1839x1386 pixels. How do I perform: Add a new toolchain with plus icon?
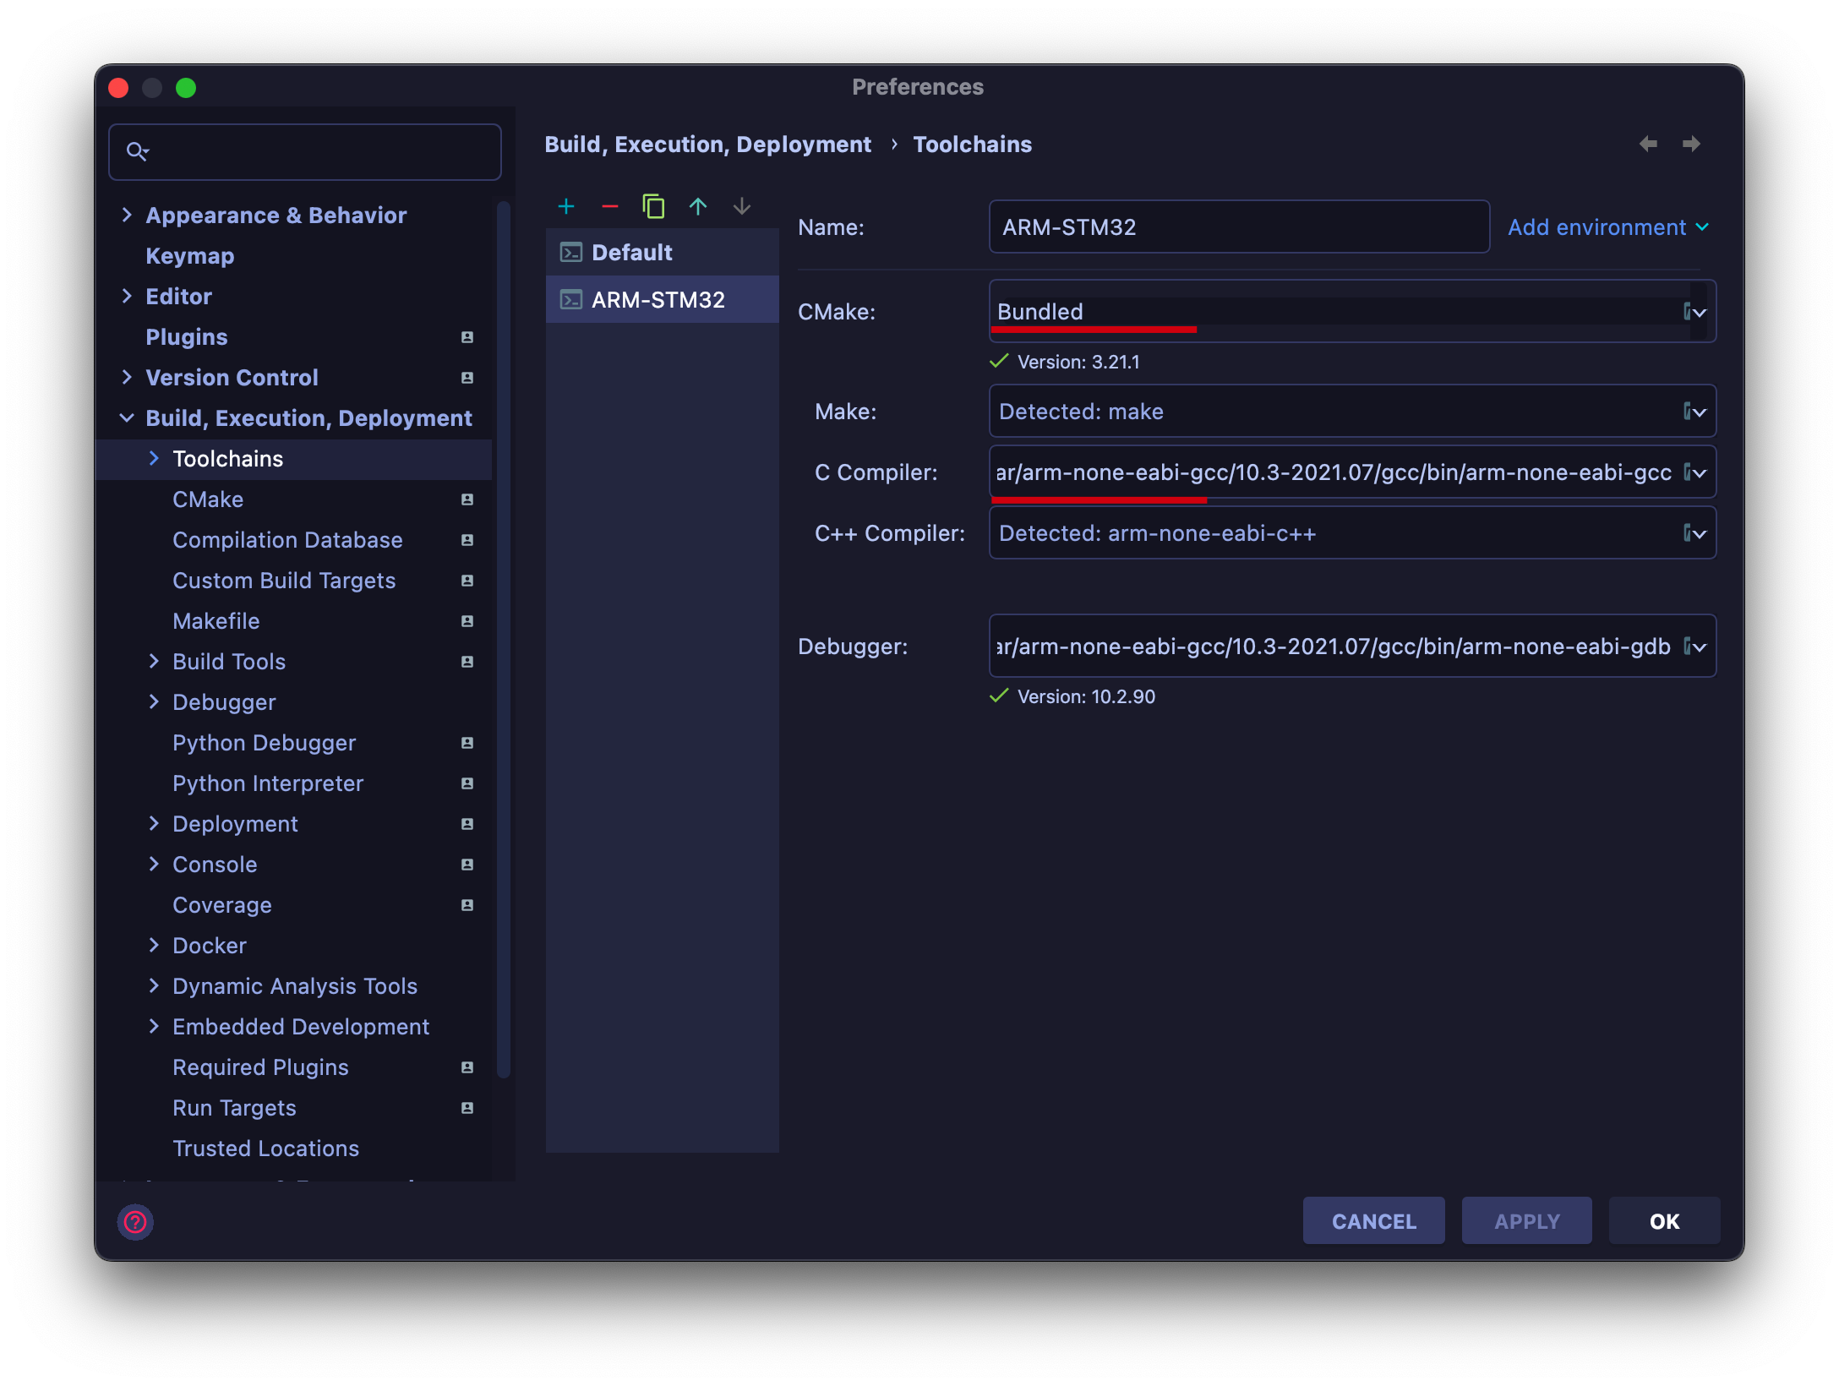pyautogui.click(x=566, y=206)
